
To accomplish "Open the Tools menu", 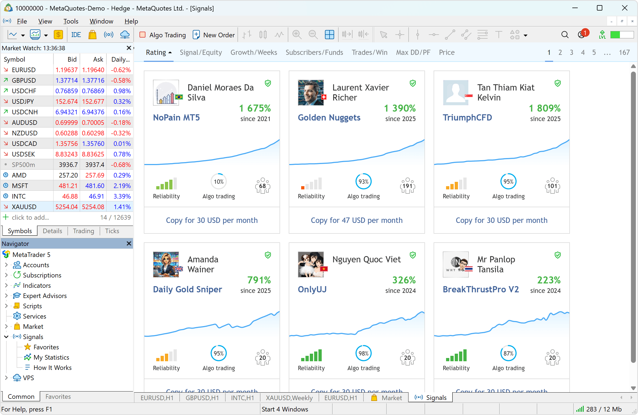I will [x=71, y=21].
